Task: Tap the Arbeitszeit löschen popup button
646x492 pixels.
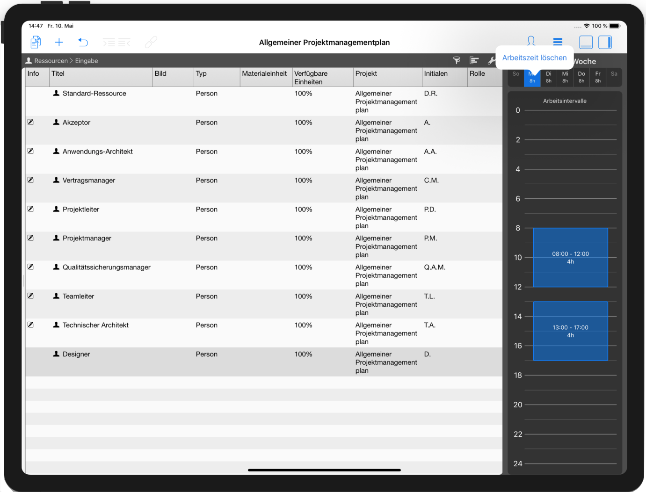Action: (534, 58)
